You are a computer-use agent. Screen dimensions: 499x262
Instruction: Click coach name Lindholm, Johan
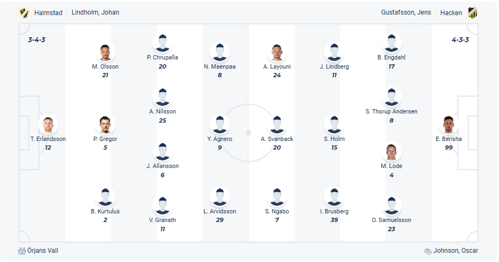click(96, 12)
